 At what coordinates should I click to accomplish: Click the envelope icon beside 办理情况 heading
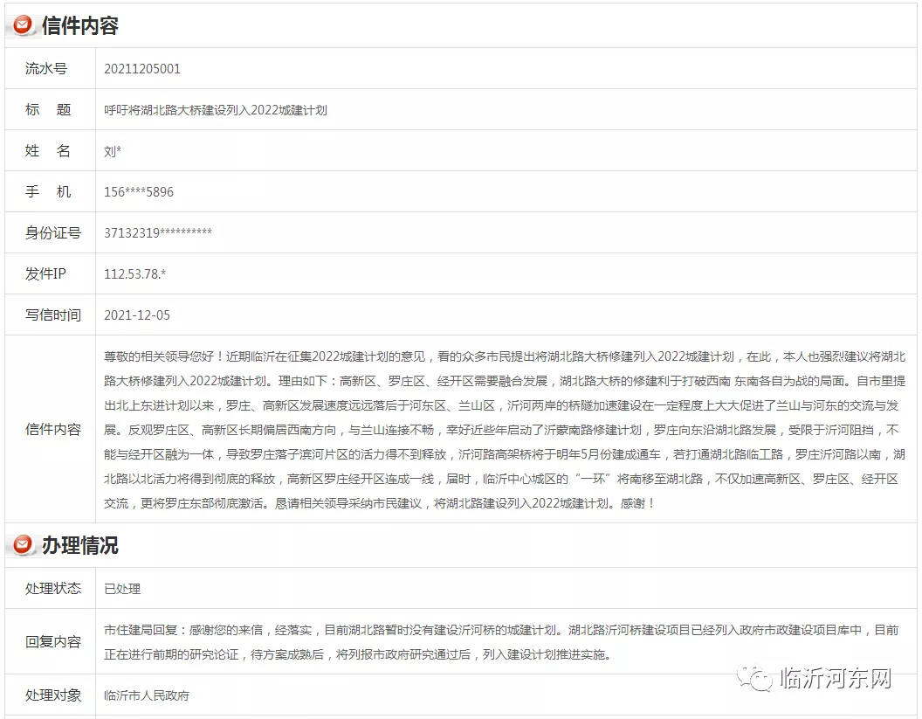coord(24,544)
